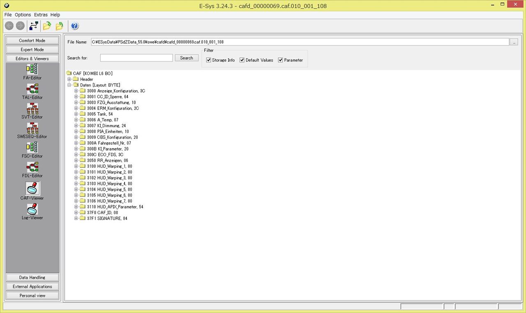The width and height of the screenshot is (526, 313).
Task: Open the TAL-Editor
Action: coord(32,91)
